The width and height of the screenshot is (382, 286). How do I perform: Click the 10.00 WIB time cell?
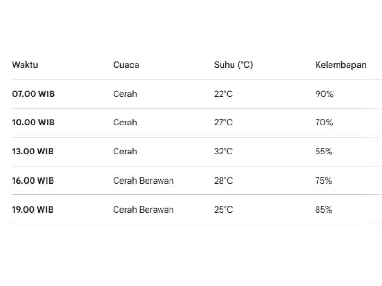coord(33,123)
